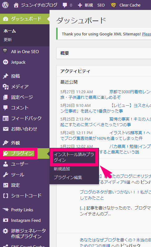151x247 pixels.
Task: Open 診断ジェネレータ作成プラグイン menu
Action: [28, 234]
